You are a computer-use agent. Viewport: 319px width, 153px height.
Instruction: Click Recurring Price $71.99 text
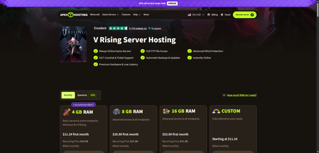(175, 141)
